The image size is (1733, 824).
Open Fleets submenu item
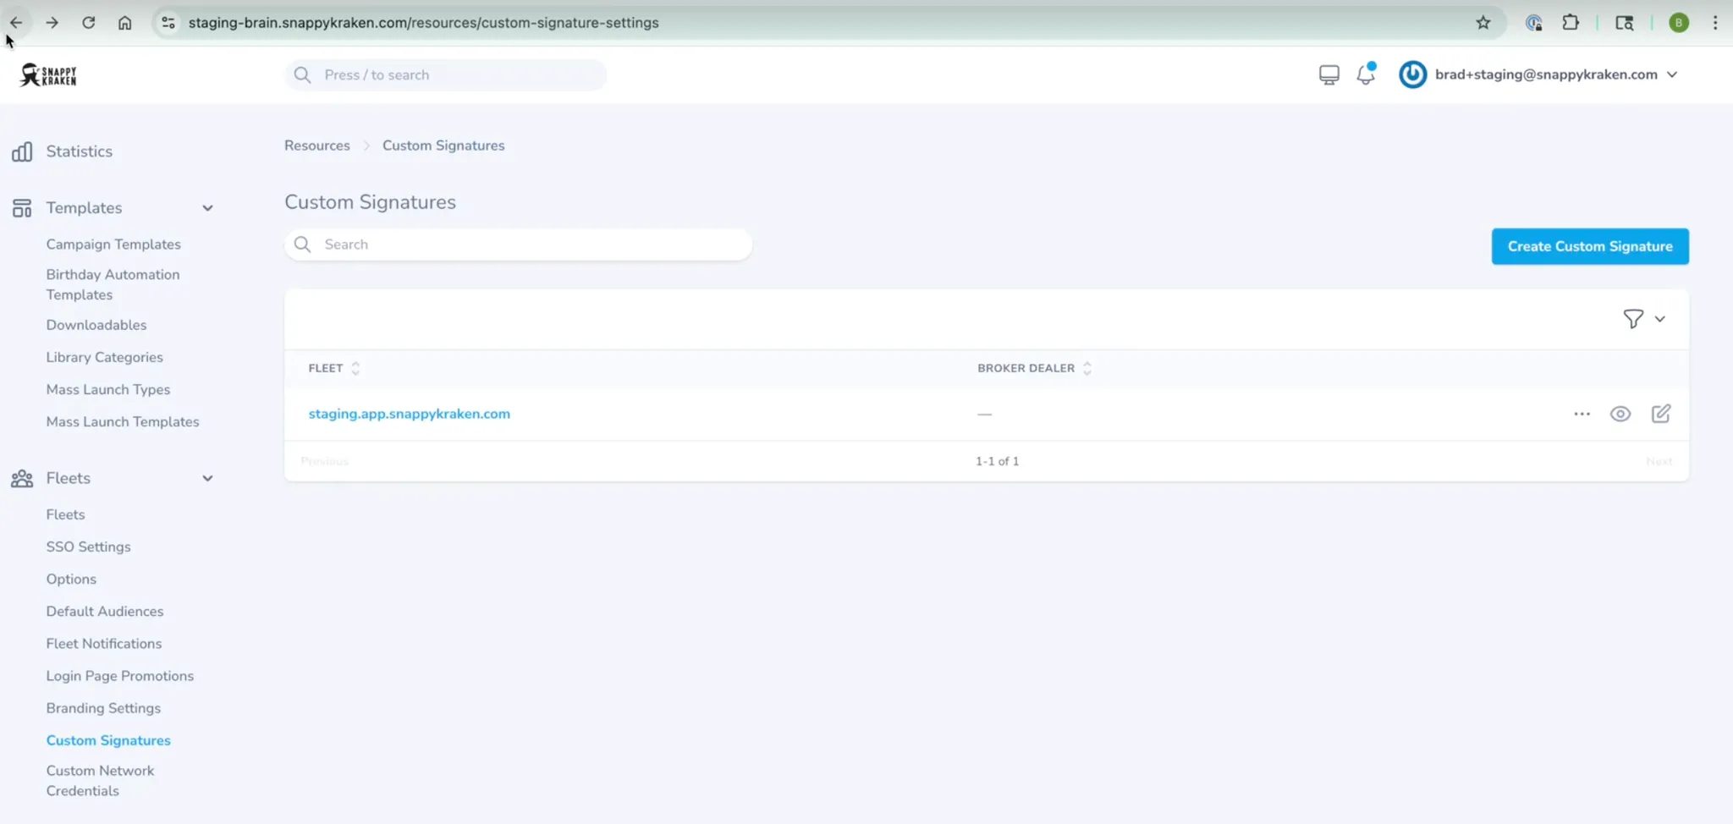click(x=65, y=514)
